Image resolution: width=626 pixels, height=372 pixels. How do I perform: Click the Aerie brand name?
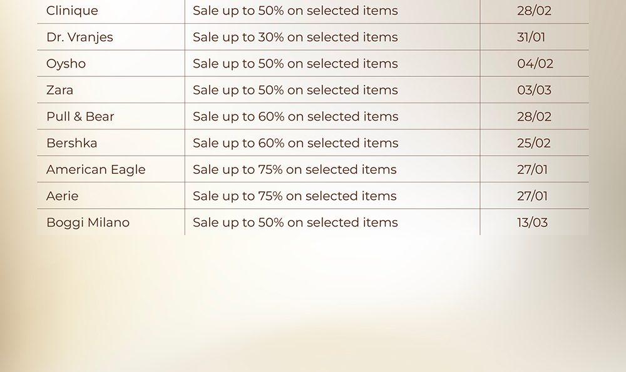point(62,196)
